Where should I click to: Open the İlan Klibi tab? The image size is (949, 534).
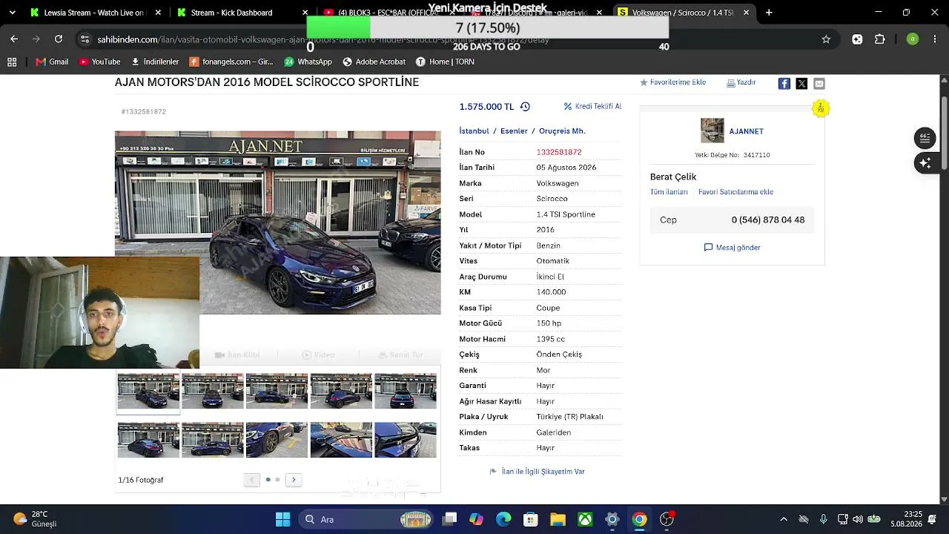tap(237, 355)
